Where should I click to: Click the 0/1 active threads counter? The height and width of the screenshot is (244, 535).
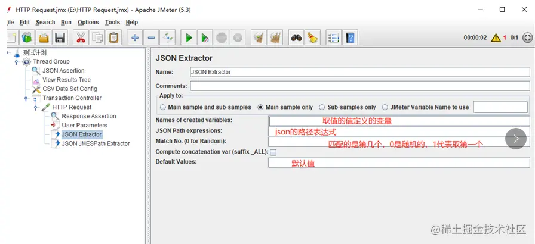(514, 37)
